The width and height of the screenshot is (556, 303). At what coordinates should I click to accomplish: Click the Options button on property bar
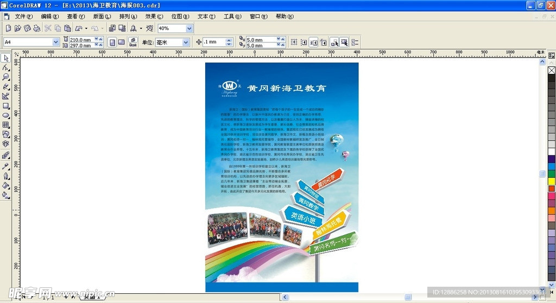point(355,42)
